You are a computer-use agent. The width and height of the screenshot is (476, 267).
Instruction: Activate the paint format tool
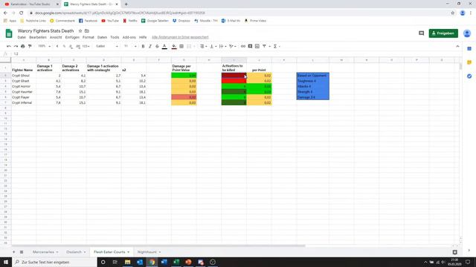point(30,46)
